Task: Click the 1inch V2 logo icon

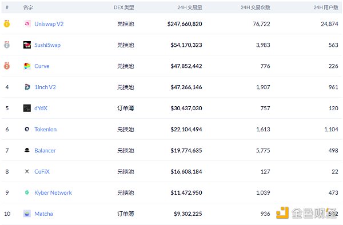Action: 27,87
